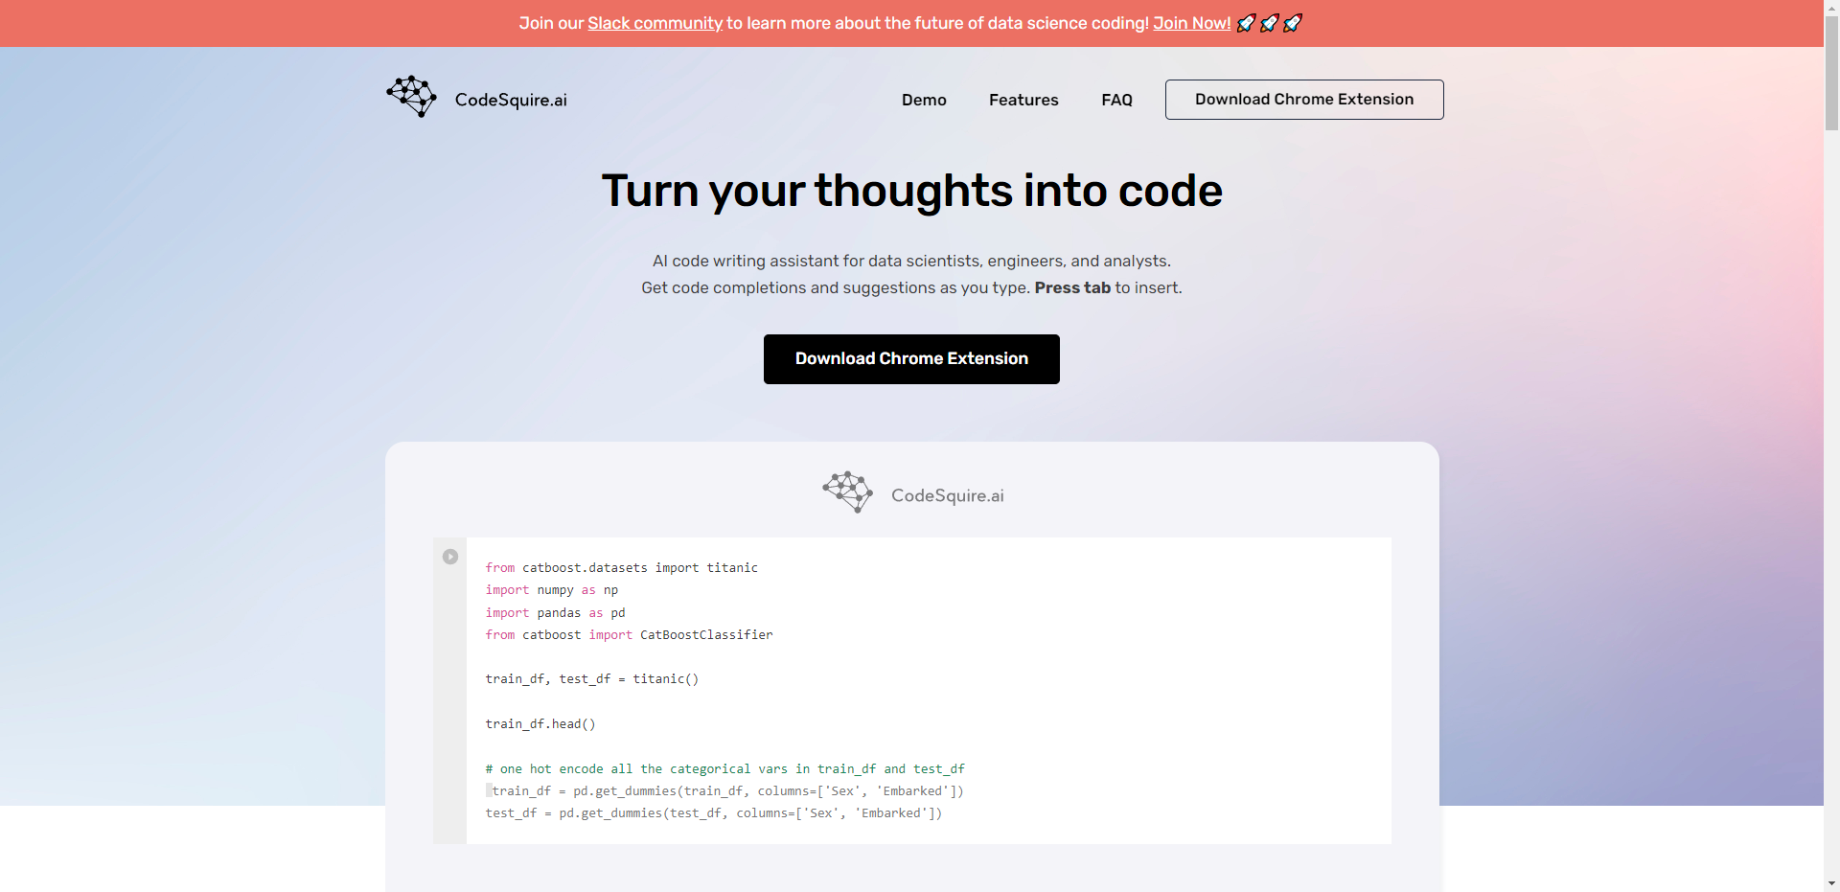This screenshot has width=1840, height=892.
Task: Click the line 'import numpy as np'
Action: pyautogui.click(x=551, y=590)
